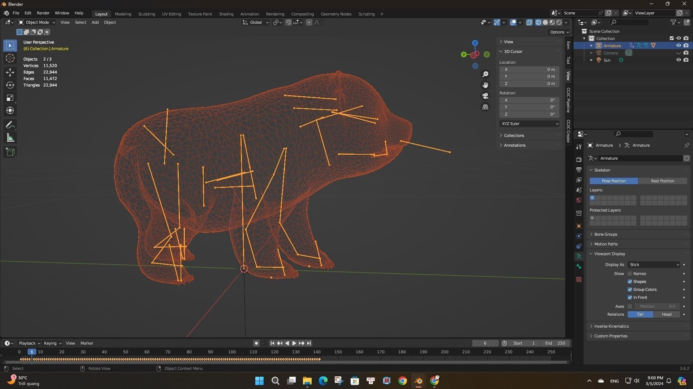
Task: Open Object properties tab icon
Action: (579, 226)
